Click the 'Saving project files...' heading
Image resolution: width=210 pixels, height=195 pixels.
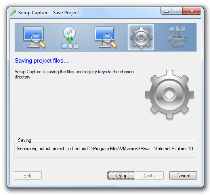41,61
